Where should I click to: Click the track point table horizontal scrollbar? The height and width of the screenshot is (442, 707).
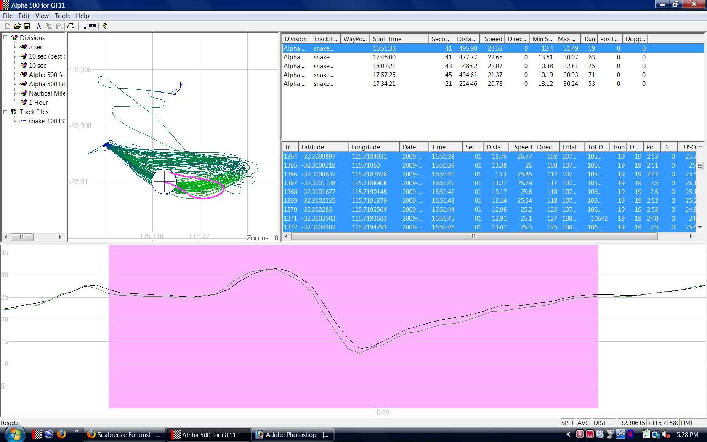coord(474,237)
